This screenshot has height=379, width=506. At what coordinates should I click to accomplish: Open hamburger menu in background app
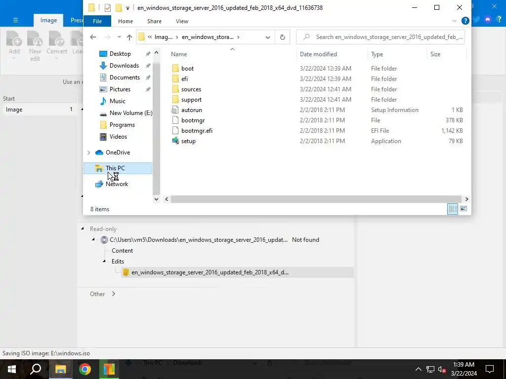tap(15, 20)
